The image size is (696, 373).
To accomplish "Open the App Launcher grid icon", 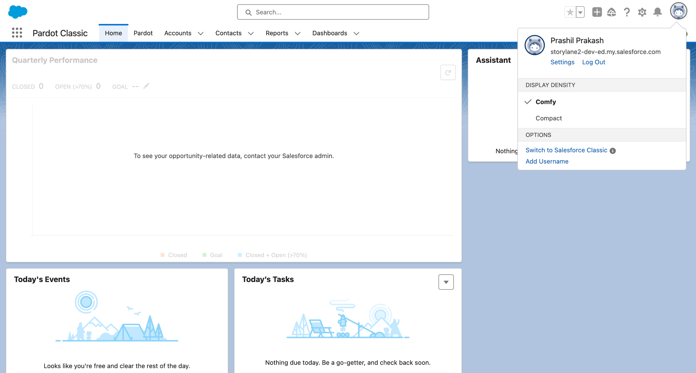I will tap(17, 33).
